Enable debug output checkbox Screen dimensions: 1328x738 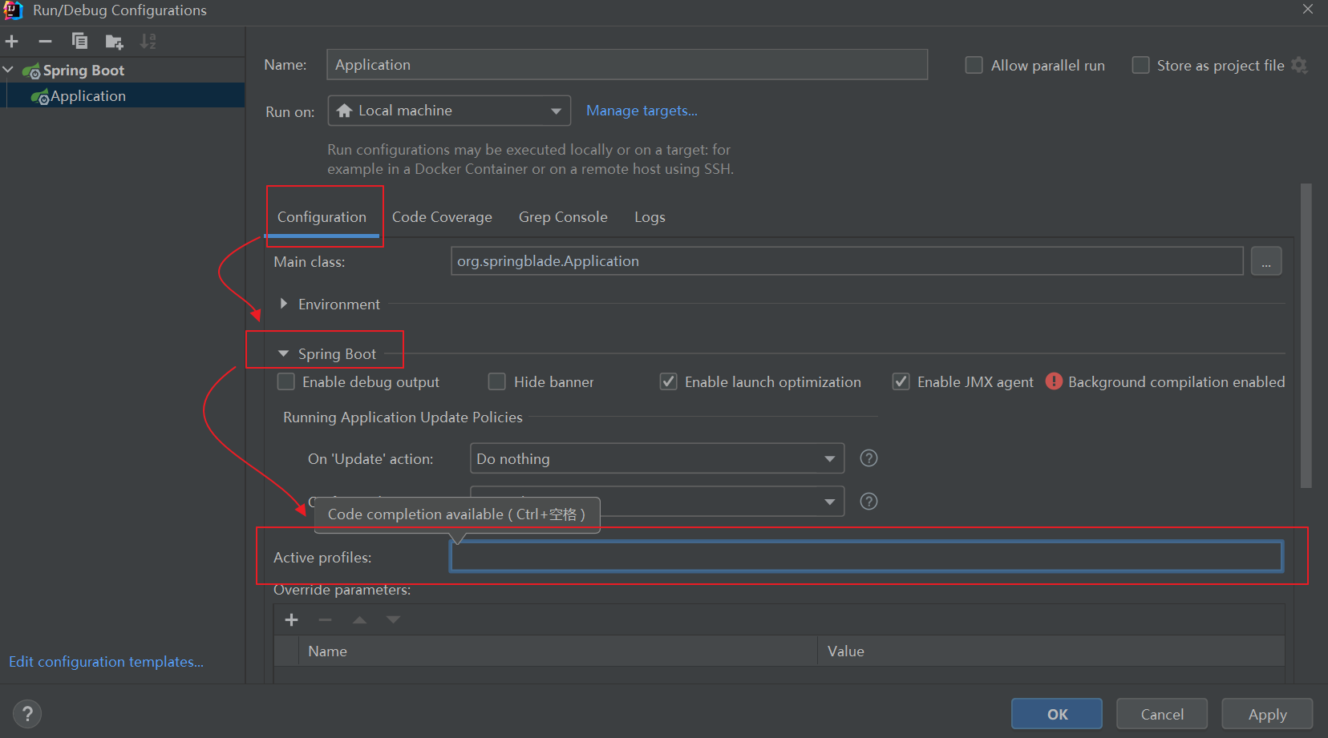coord(285,382)
